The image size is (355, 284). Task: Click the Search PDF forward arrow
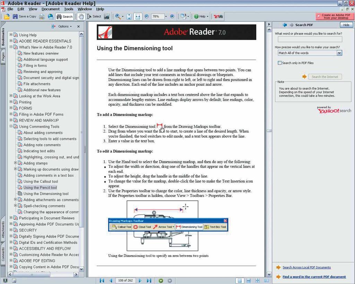[x=292, y=25]
